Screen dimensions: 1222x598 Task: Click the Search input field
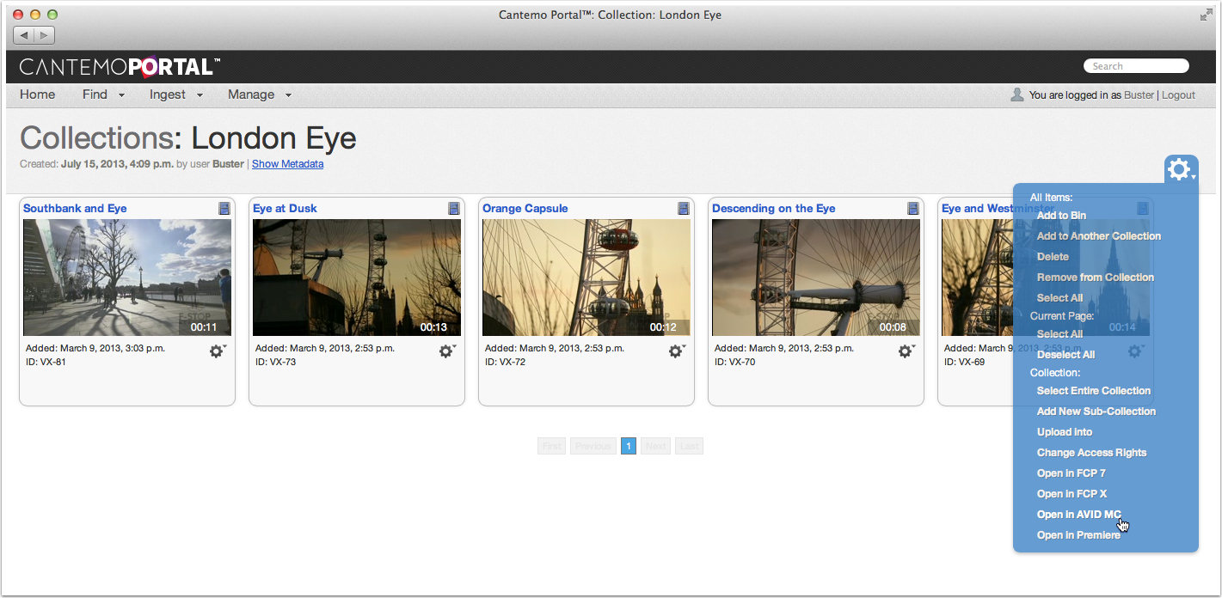tap(1136, 66)
